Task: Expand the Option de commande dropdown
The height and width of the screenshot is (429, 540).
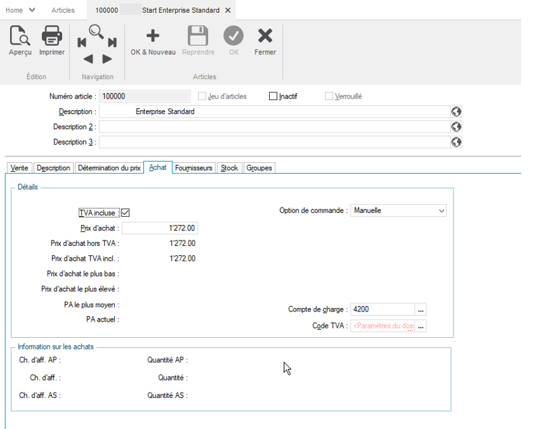Action: [x=441, y=211]
